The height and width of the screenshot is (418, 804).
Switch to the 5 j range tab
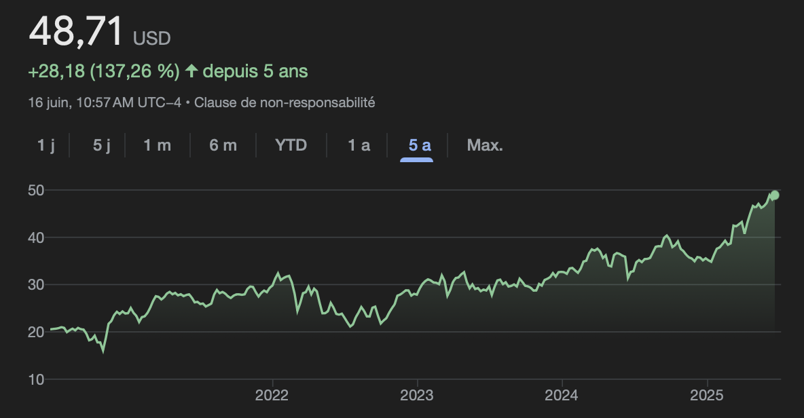(x=101, y=145)
